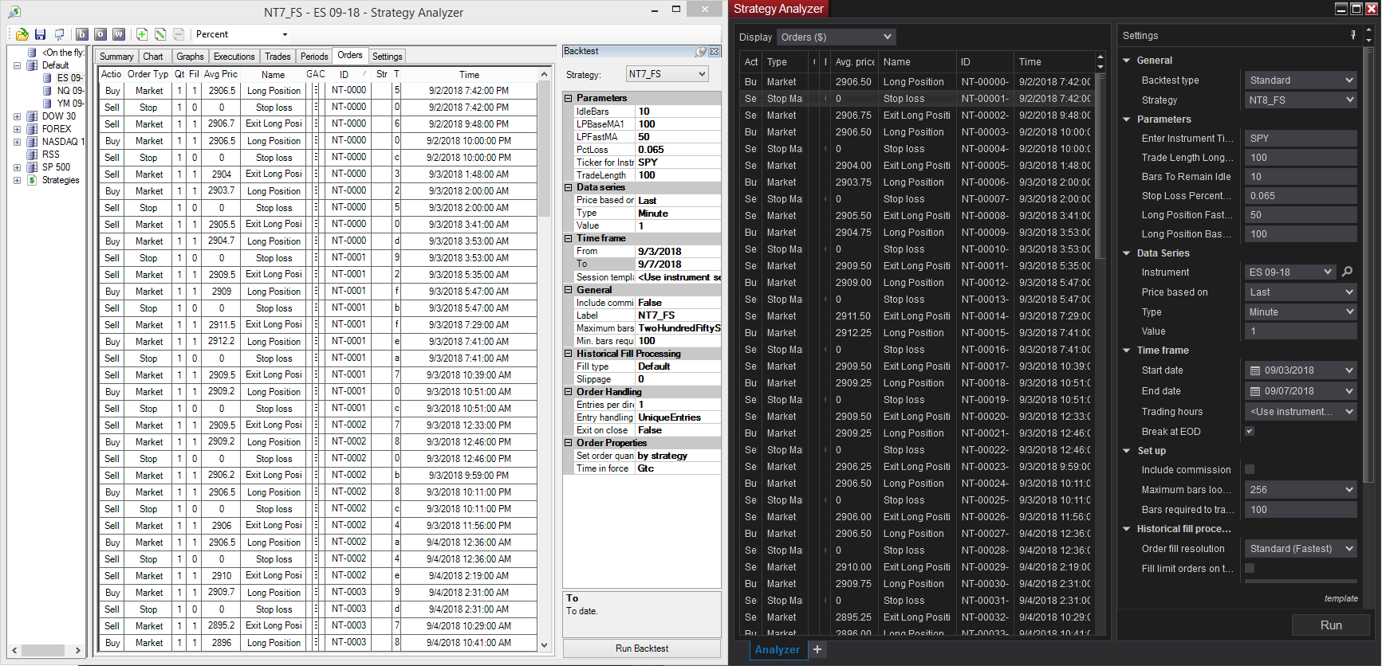Switch to the Graphs tab
Screen dimensions: 1382x666
190,57
